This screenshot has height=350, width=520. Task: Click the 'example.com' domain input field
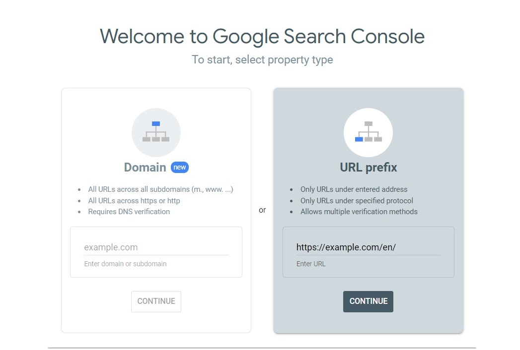coord(156,247)
